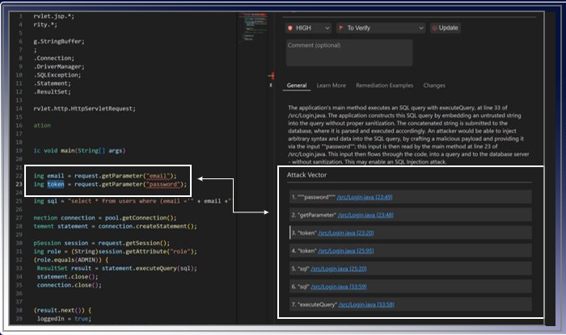
Task: Open token link /src/Login.java [23:20]
Action: point(346,233)
